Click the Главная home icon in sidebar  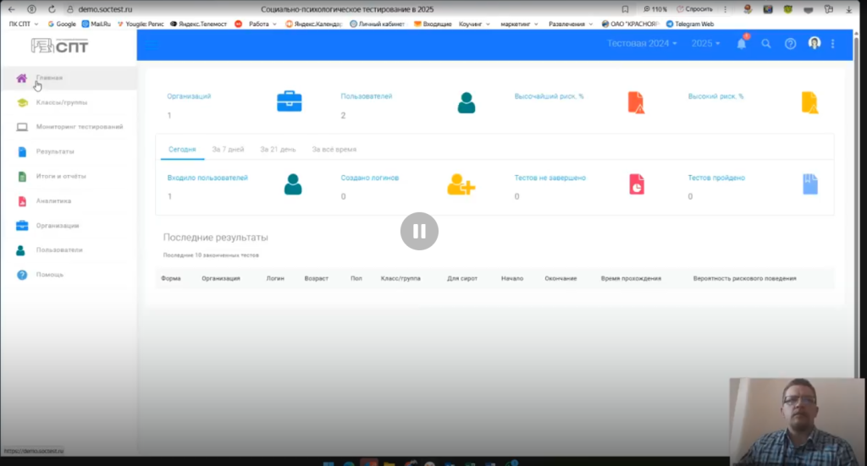click(x=22, y=78)
